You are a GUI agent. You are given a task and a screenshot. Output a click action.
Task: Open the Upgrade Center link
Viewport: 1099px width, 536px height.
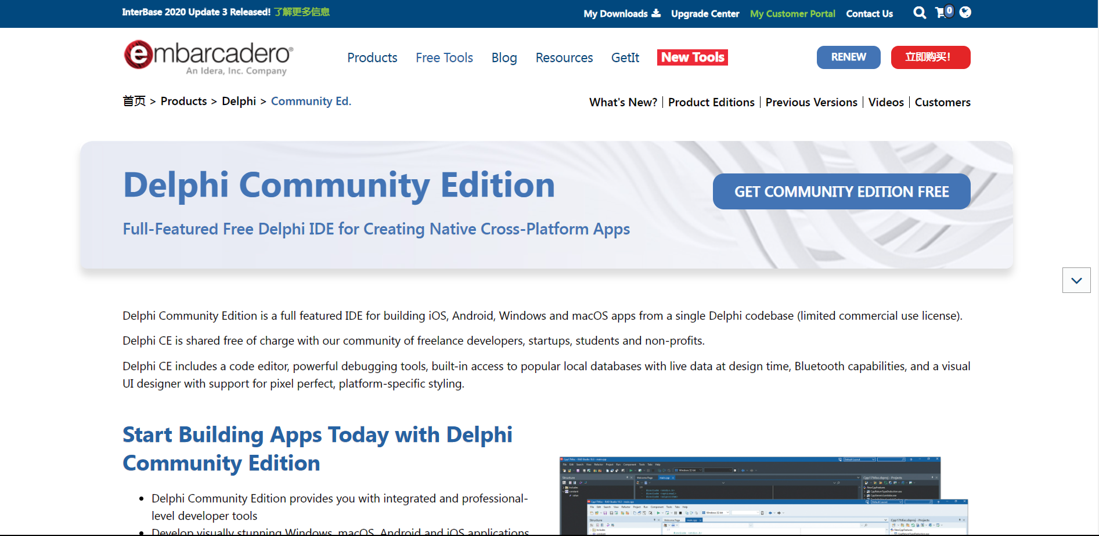[705, 13]
